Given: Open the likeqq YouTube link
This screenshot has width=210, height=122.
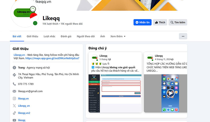Looking at the screenshot, I should (22, 120).
